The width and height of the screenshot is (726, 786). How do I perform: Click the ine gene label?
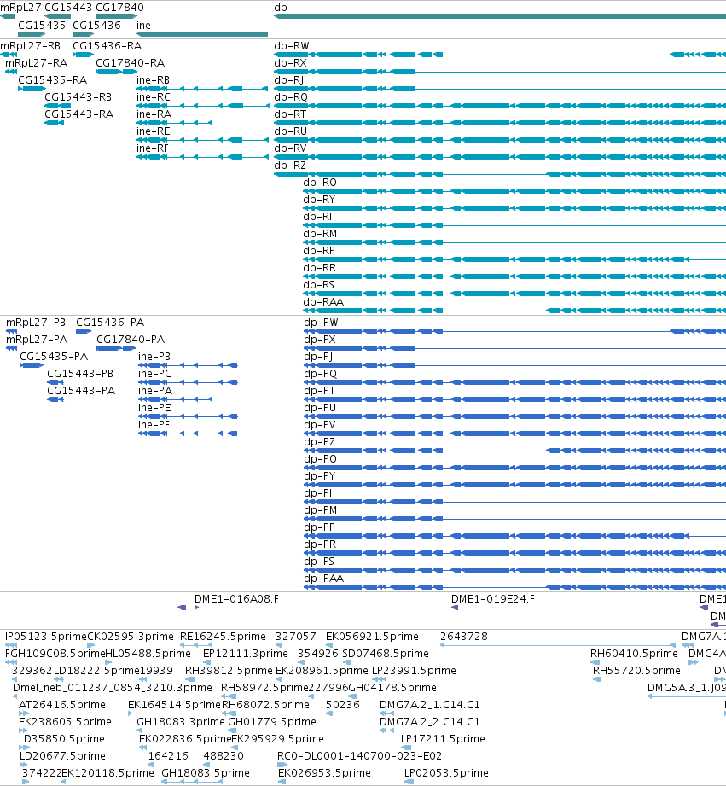point(143,25)
